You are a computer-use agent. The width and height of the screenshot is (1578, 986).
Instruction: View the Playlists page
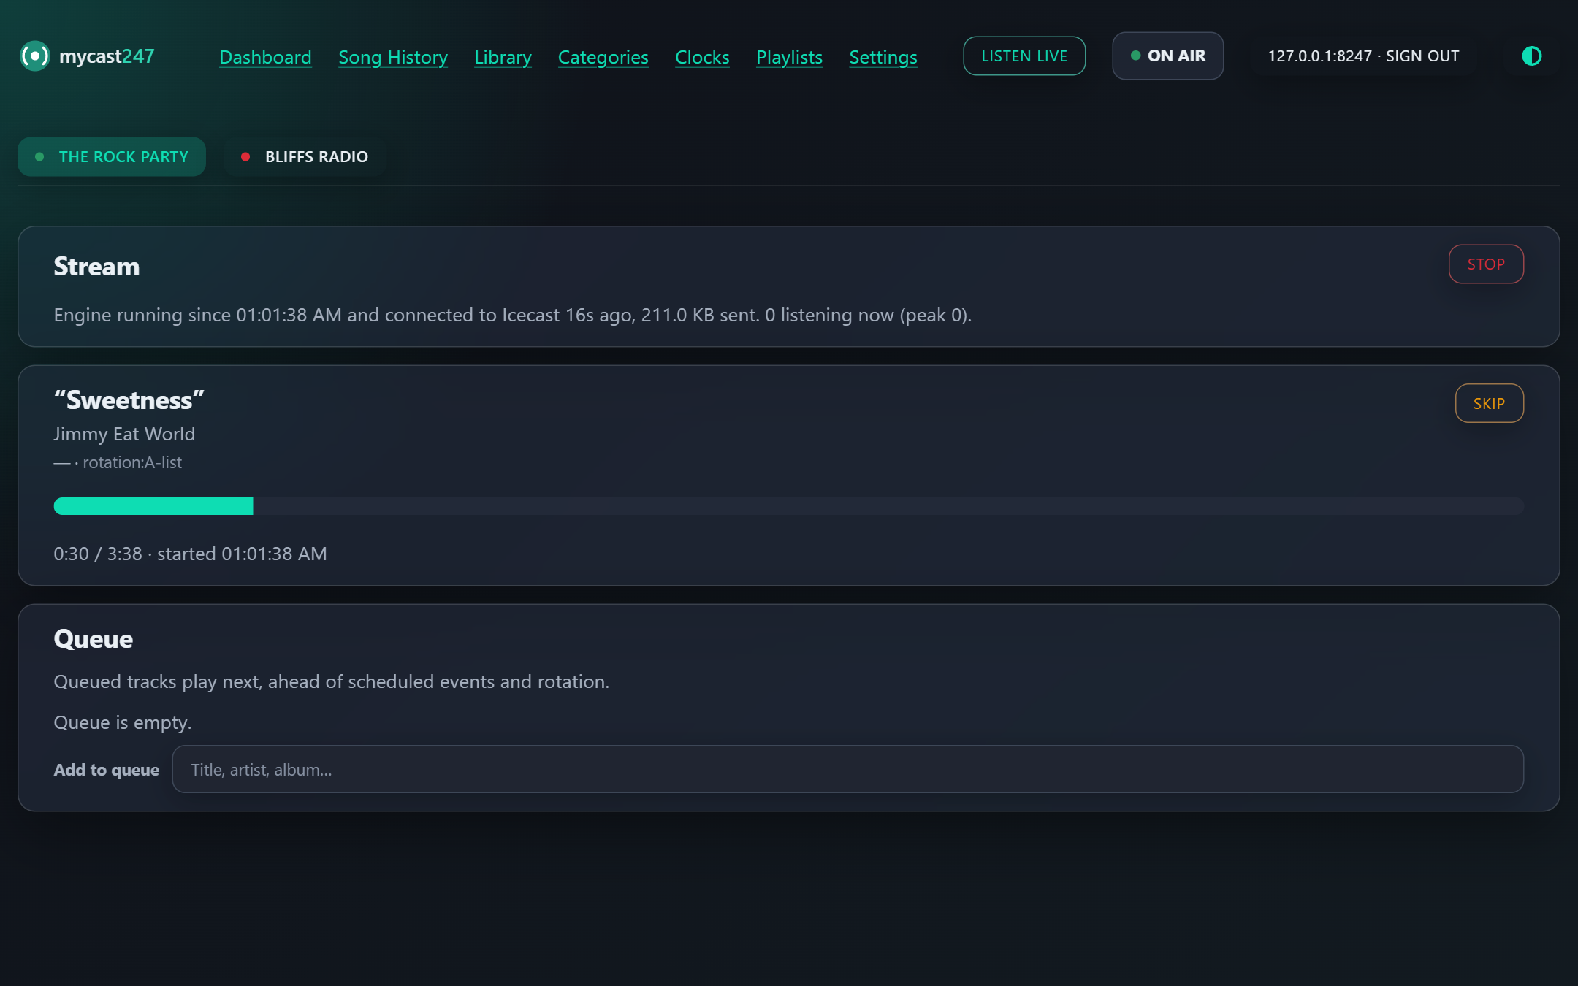tap(789, 57)
